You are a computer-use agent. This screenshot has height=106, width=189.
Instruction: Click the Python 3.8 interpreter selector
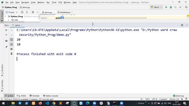point(174,99)
